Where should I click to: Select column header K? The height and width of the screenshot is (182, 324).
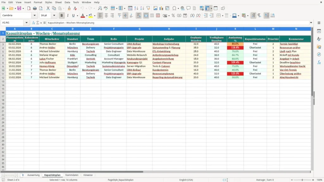click(x=235, y=29)
